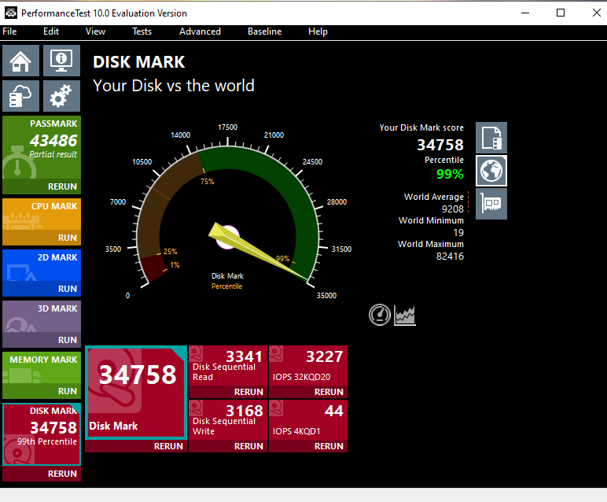The width and height of the screenshot is (607, 502).
Task: Go to the Home screen icon
Action: 20,61
